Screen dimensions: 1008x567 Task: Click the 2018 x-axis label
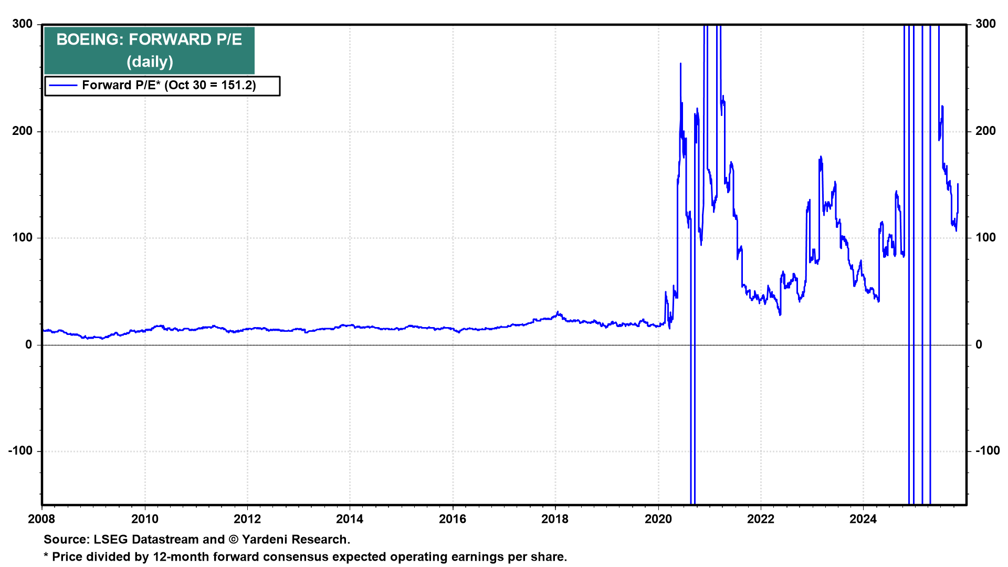pyautogui.click(x=555, y=519)
